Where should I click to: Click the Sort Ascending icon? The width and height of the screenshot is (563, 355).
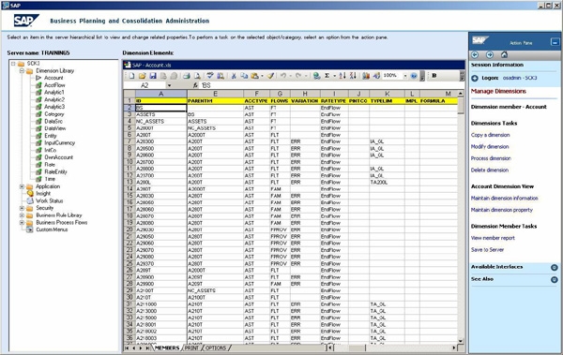[x=342, y=76]
